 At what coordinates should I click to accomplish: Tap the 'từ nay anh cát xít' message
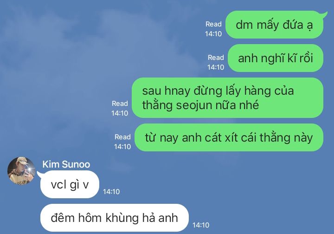pyautogui.click(x=229, y=137)
